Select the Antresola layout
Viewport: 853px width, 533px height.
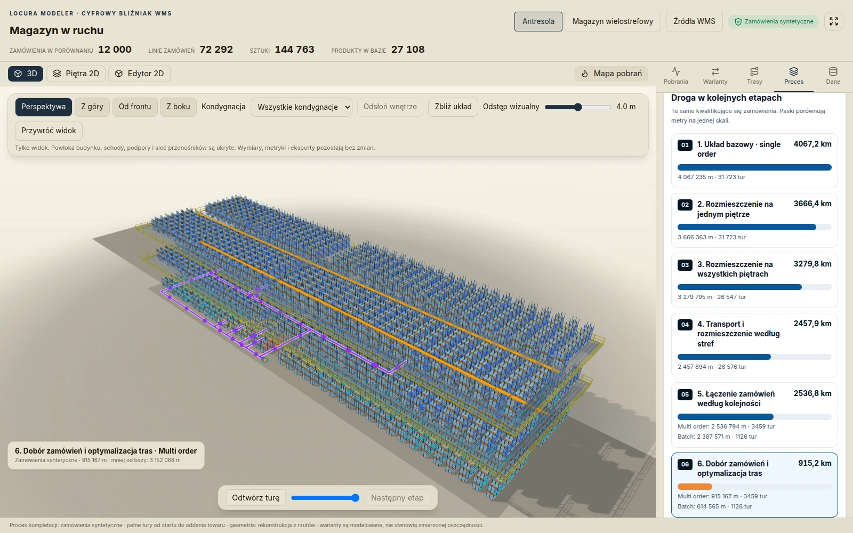pos(538,21)
